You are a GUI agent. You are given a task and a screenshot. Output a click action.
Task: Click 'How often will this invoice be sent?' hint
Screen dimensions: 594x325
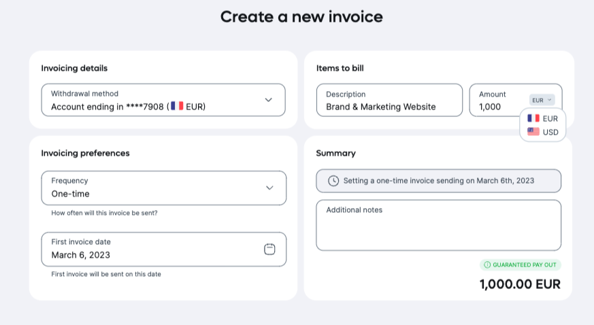click(104, 213)
